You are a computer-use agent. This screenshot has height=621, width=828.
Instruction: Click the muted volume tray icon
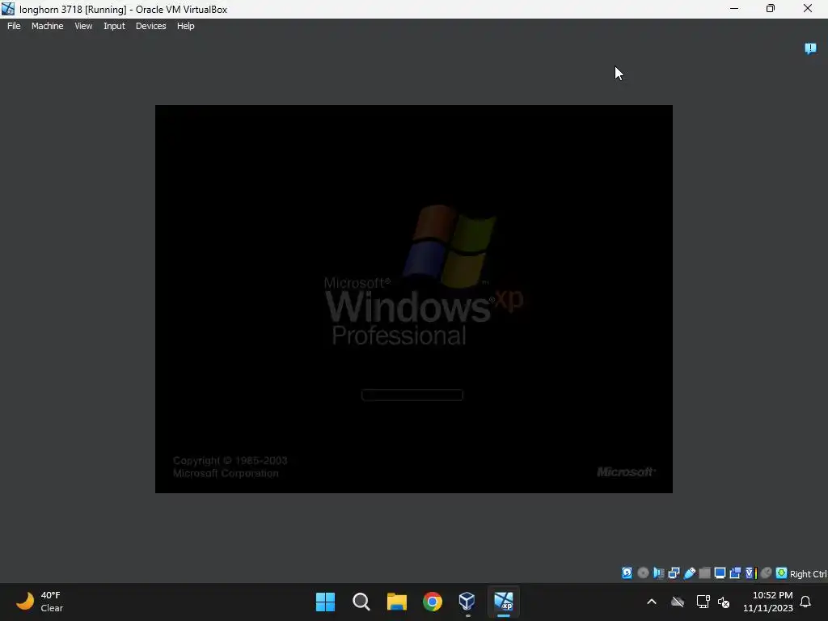click(x=724, y=602)
